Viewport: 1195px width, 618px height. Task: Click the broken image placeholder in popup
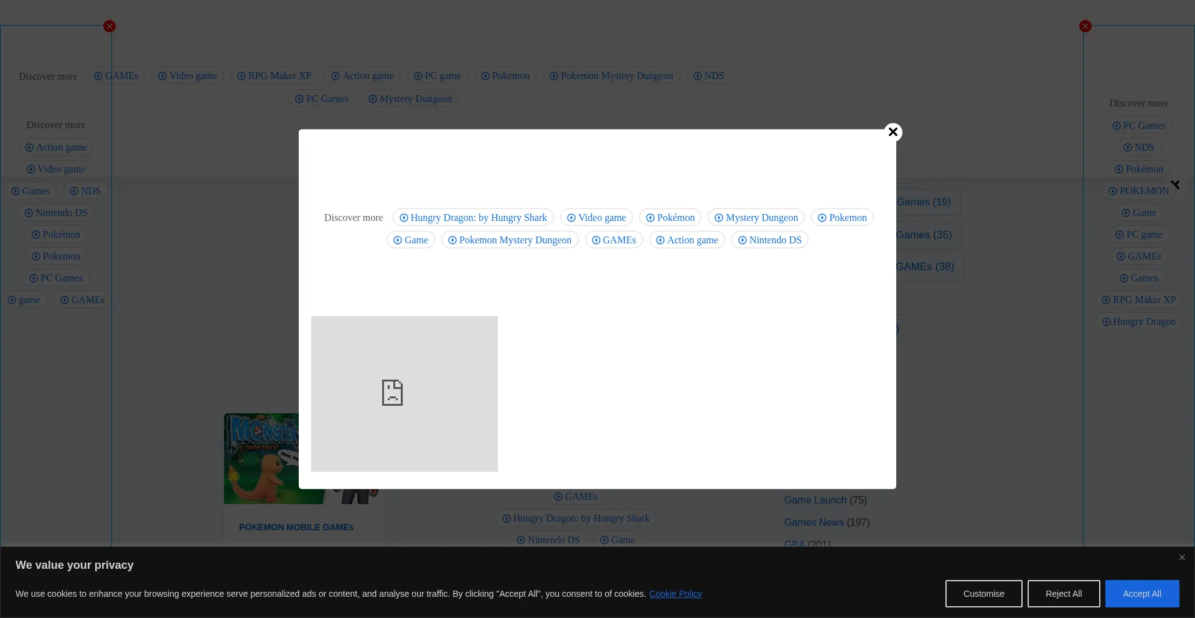coord(405,393)
